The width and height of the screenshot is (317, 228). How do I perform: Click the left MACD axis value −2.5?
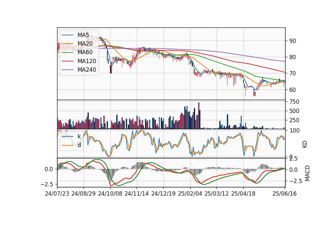(47, 184)
